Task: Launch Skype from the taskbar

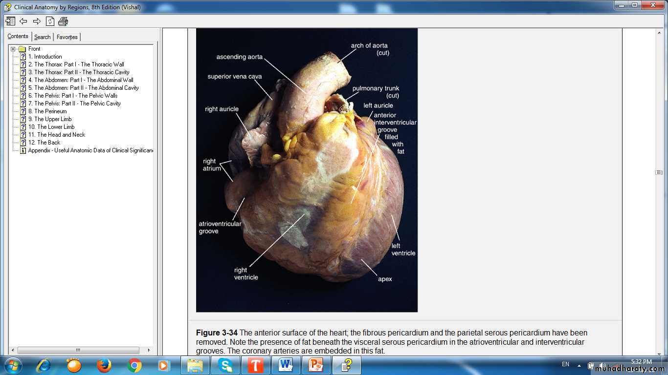Action: click(225, 365)
